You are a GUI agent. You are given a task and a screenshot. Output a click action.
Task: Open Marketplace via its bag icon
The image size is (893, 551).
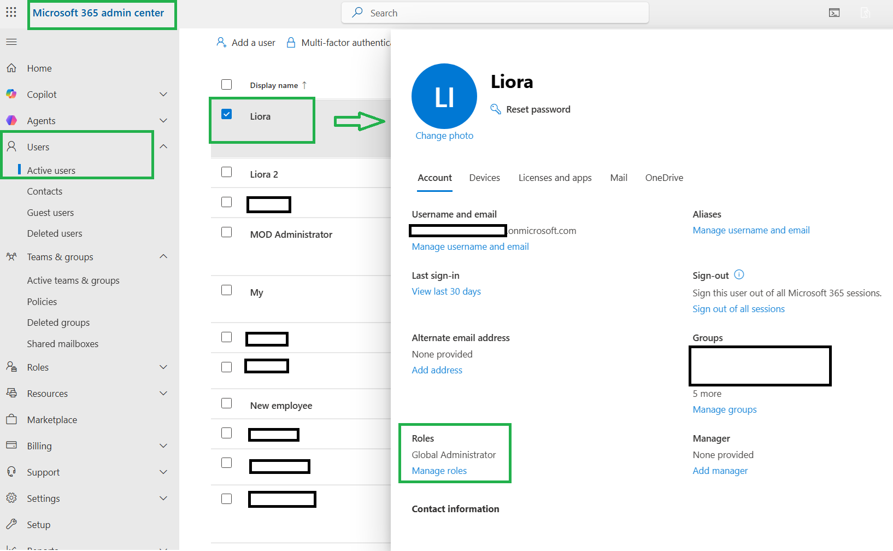pos(11,419)
